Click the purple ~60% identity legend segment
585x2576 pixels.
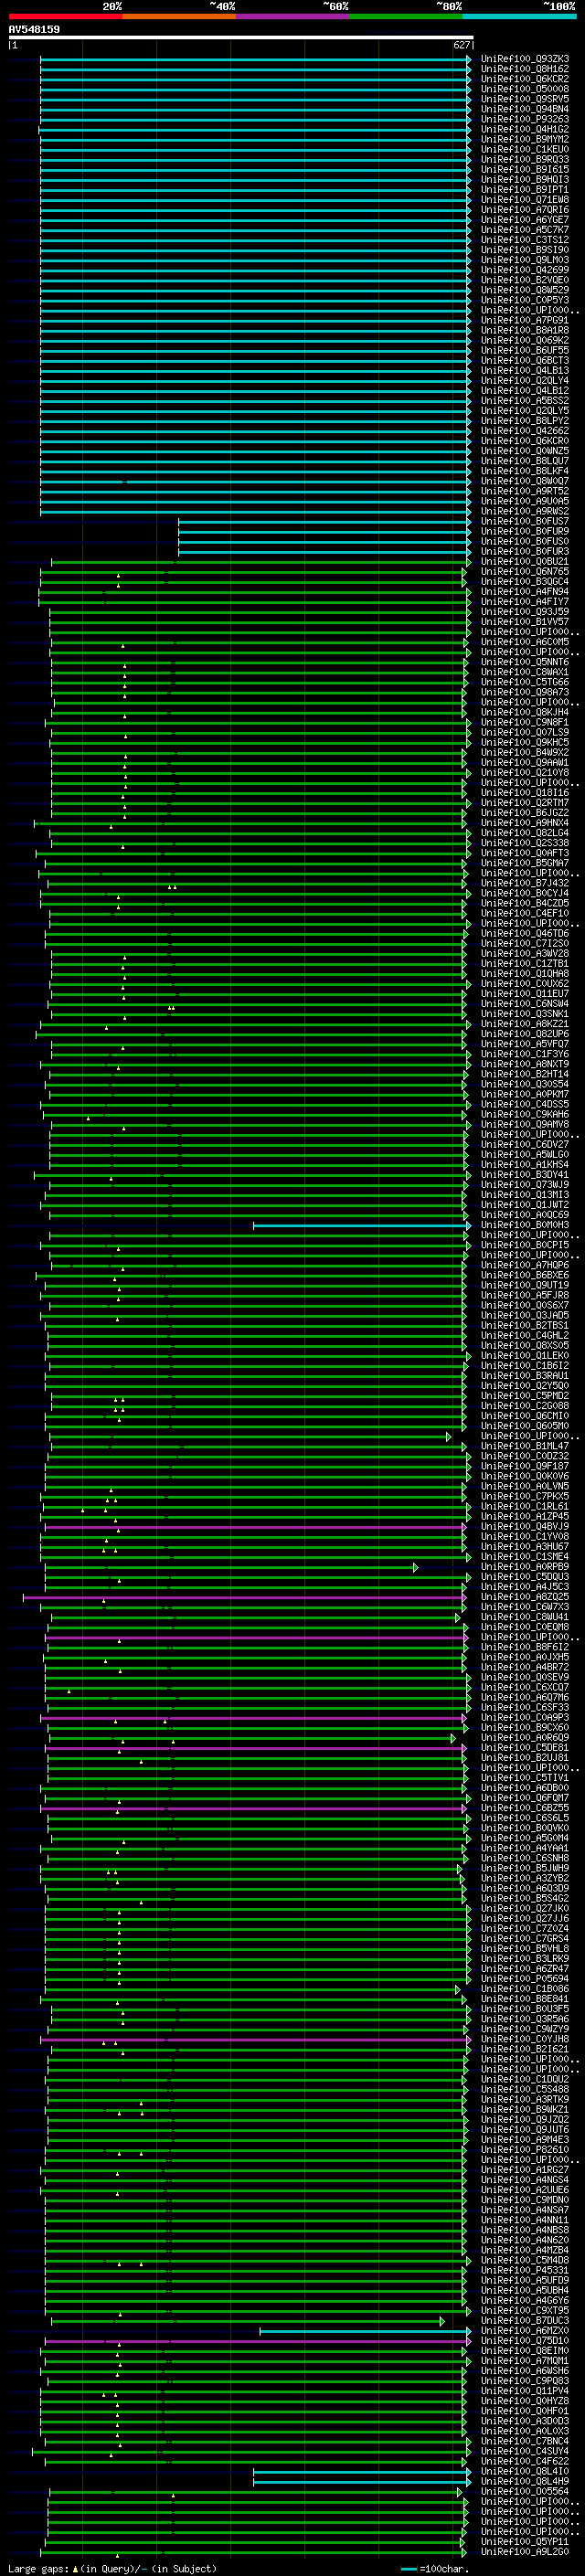(x=292, y=16)
